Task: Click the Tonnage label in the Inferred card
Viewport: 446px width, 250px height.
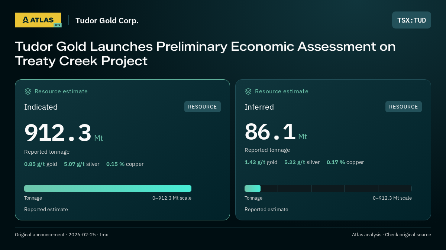Action: click(253, 198)
